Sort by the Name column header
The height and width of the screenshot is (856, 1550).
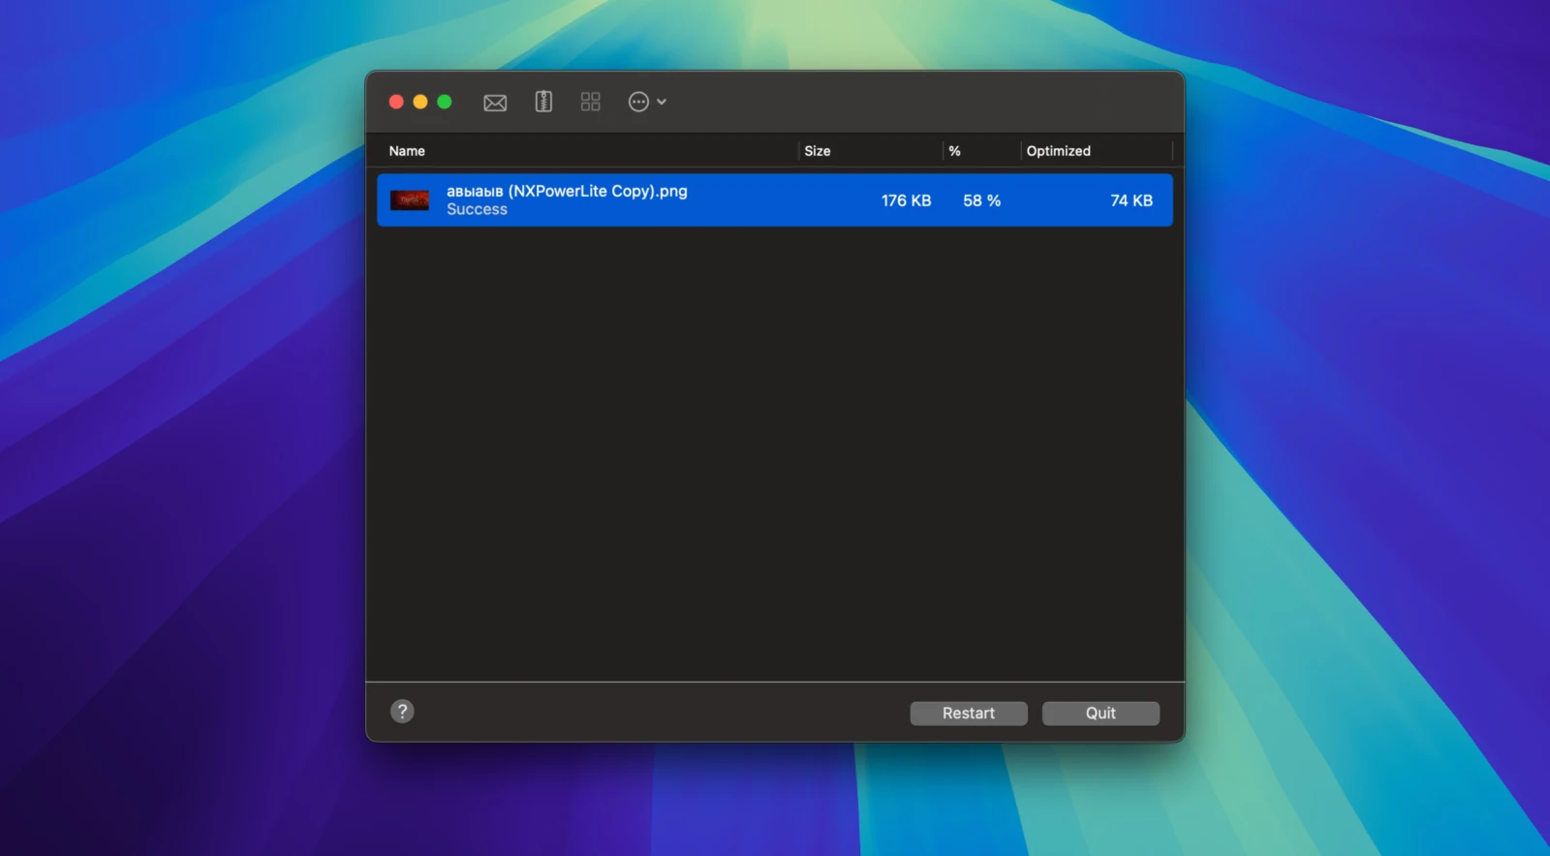(407, 151)
